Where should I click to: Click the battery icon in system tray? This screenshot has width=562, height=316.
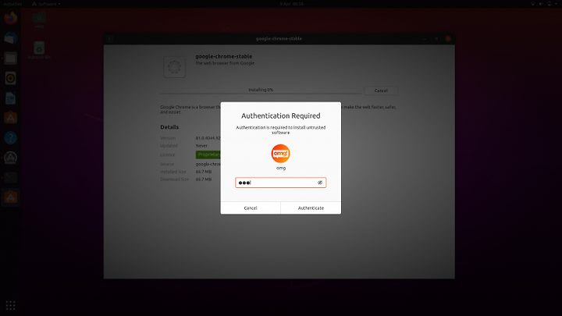549,4
